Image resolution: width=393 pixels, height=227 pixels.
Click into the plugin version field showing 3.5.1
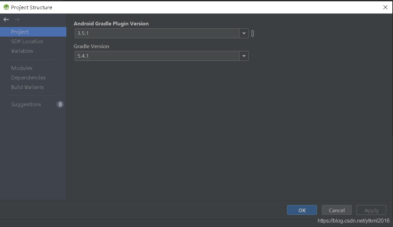(x=157, y=33)
